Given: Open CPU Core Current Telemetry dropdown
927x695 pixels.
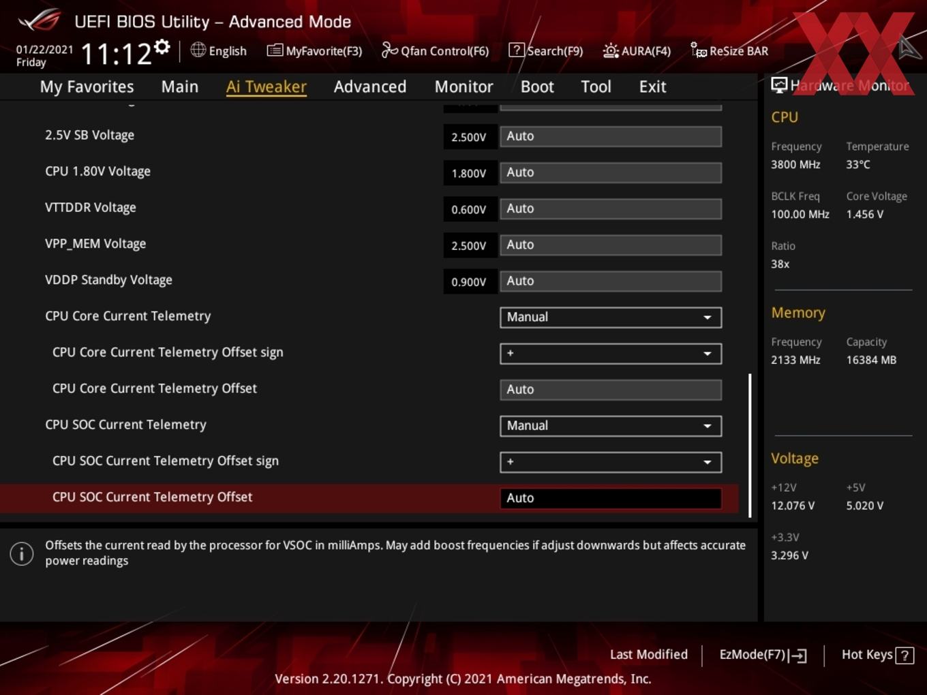Looking at the screenshot, I should 611,317.
